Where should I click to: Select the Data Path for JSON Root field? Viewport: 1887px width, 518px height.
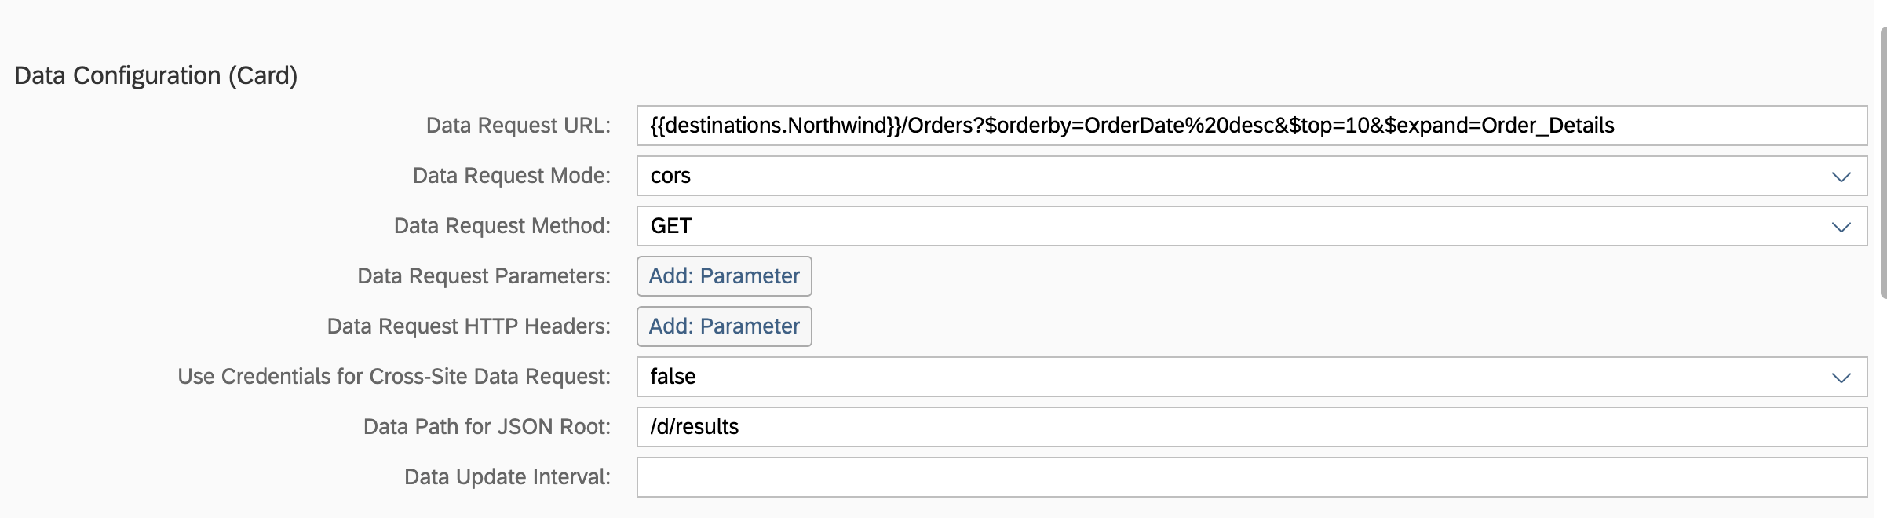(1256, 426)
